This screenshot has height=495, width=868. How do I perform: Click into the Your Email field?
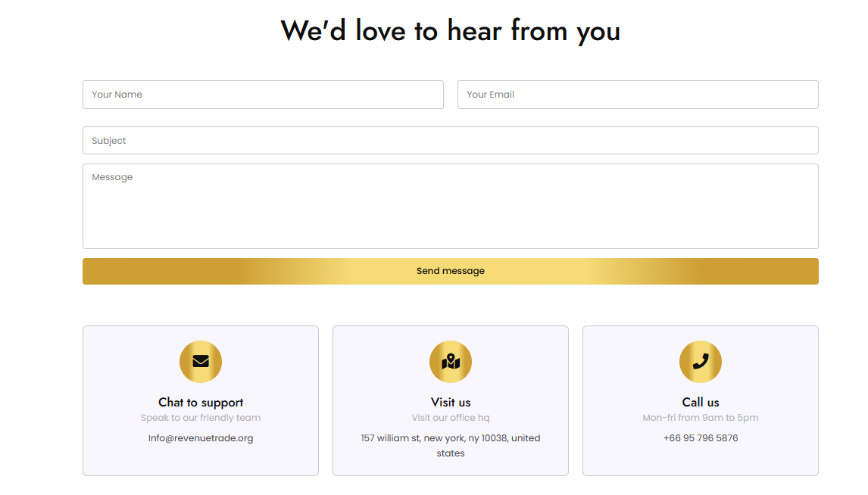tap(638, 95)
